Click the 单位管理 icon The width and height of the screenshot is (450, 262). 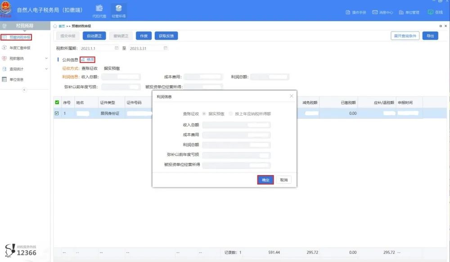(x=401, y=12)
